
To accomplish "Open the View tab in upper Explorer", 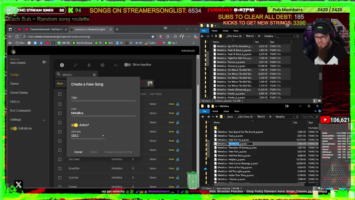I will (x=236, y=31).
